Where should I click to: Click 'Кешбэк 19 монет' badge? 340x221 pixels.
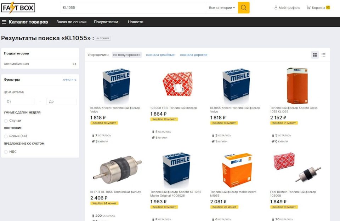[x=164, y=207]
